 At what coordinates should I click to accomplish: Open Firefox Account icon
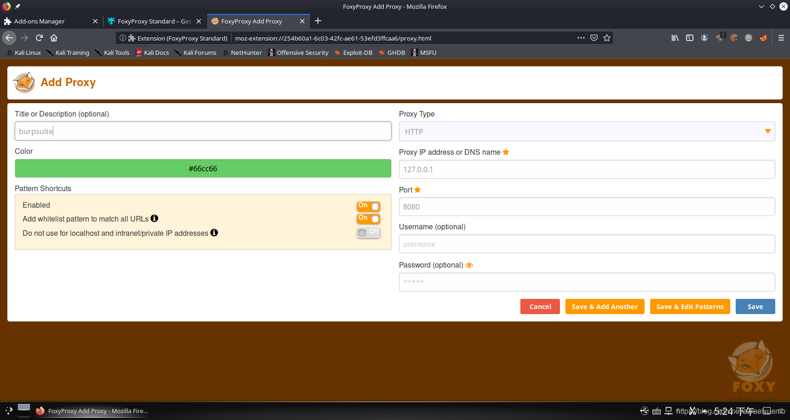[704, 38]
